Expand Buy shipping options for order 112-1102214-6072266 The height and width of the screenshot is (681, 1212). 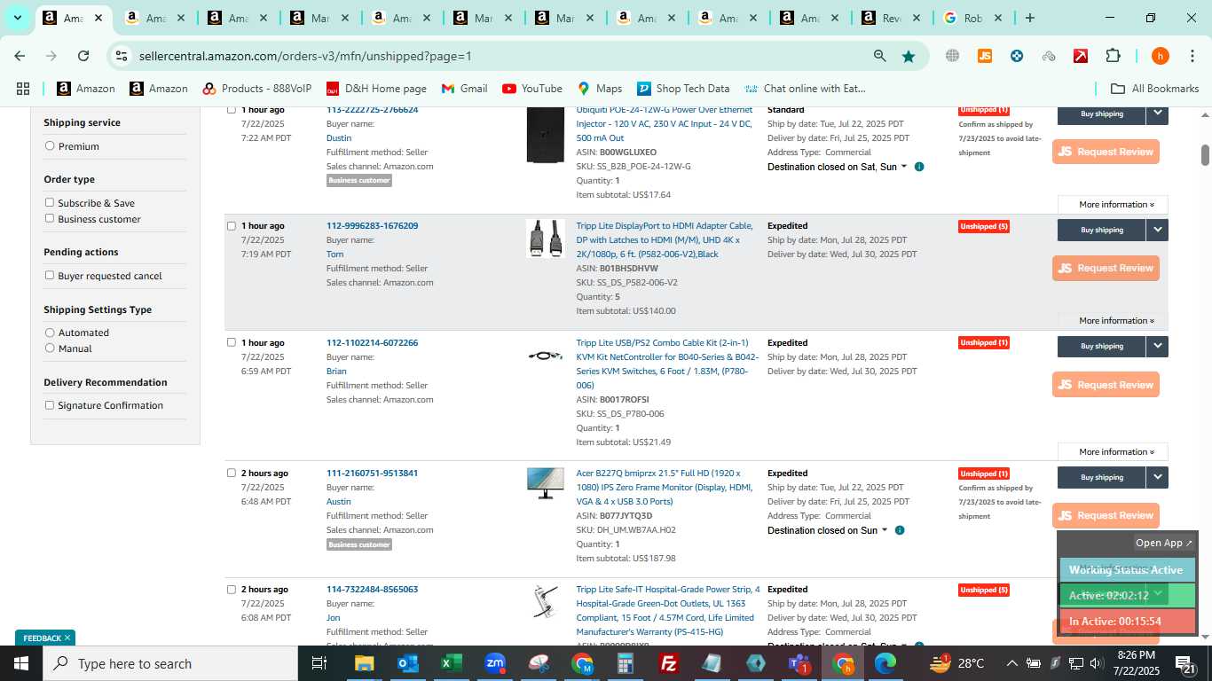tap(1157, 347)
